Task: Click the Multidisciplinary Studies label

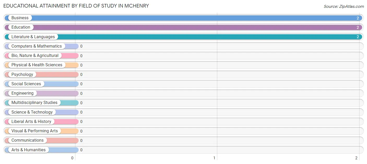Action: tap(34, 103)
